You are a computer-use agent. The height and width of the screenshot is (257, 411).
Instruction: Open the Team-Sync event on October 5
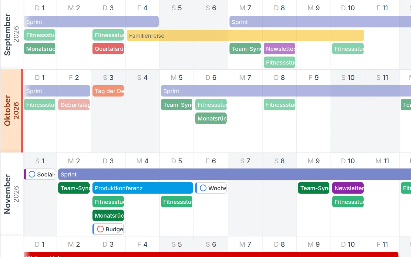coord(177,105)
